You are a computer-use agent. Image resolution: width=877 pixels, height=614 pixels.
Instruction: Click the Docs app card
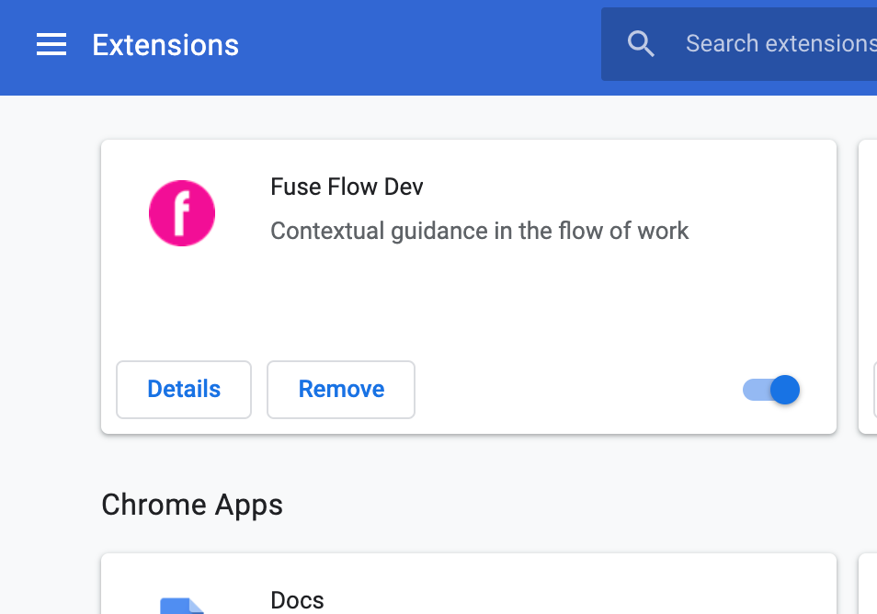(469, 584)
